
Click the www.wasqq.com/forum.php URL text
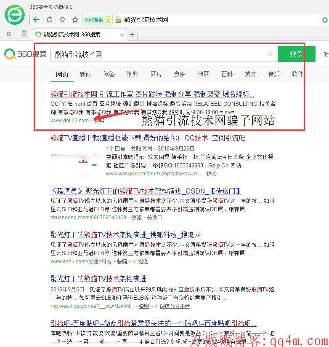coord(154,174)
